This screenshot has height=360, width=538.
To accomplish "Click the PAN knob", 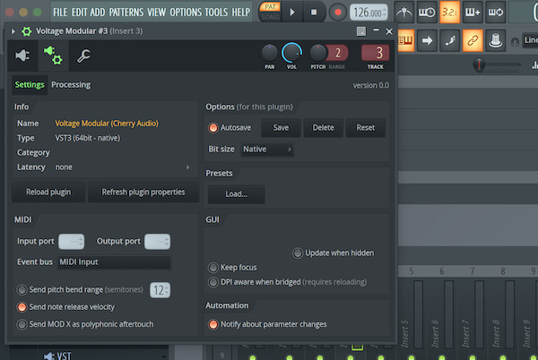I will (269, 53).
